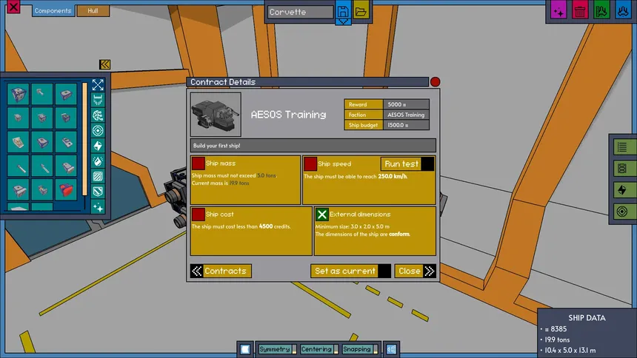
Task: Click the Set as current button
Action: coord(345,271)
